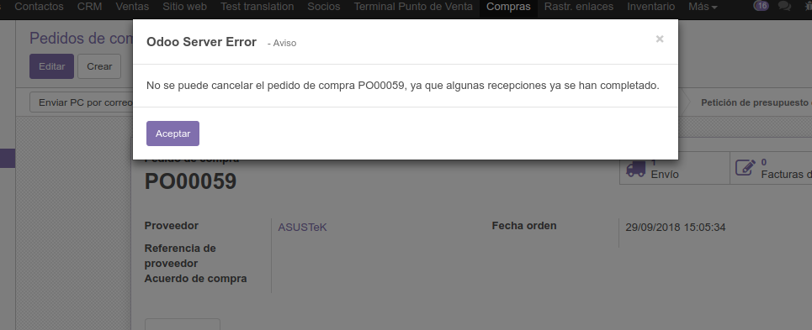This screenshot has height=330, width=812.
Task: Click the notifications badge showing 16
Action: [762, 6]
